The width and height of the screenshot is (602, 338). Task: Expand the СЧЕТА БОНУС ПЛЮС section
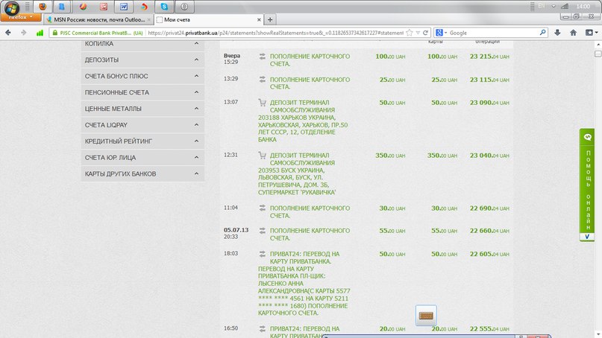[x=142, y=76]
